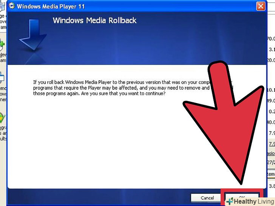Screen dimensions: 275x206
Task: Click the OK button to confirm rollback
Action: click(x=242, y=197)
